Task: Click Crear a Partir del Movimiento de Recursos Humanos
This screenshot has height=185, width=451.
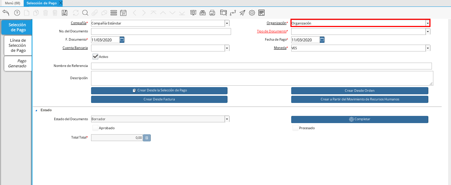Action: pyautogui.click(x=360, y=99)
